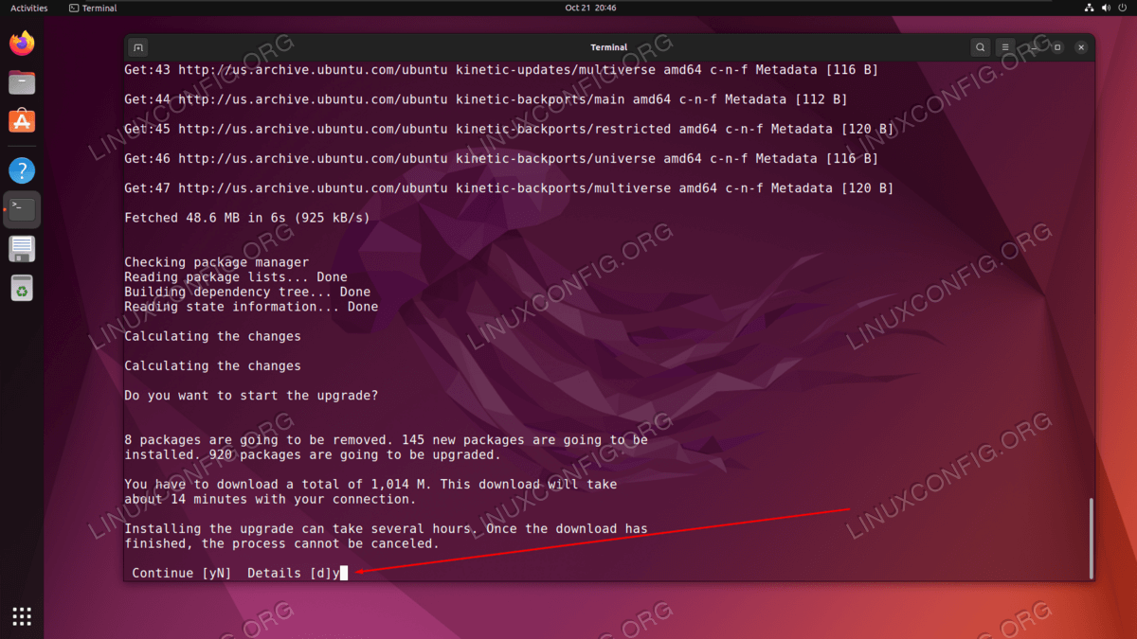Click the '8 packages are going to be removed' line
1137x639 pixels.
(x=387, y=440)
